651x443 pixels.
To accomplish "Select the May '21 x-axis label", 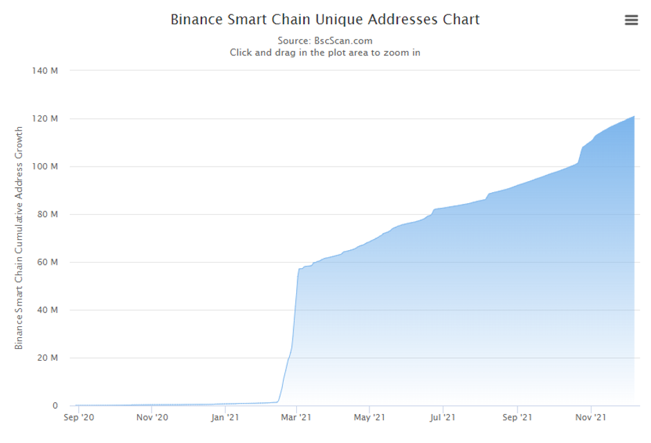I will coord(369,417).
